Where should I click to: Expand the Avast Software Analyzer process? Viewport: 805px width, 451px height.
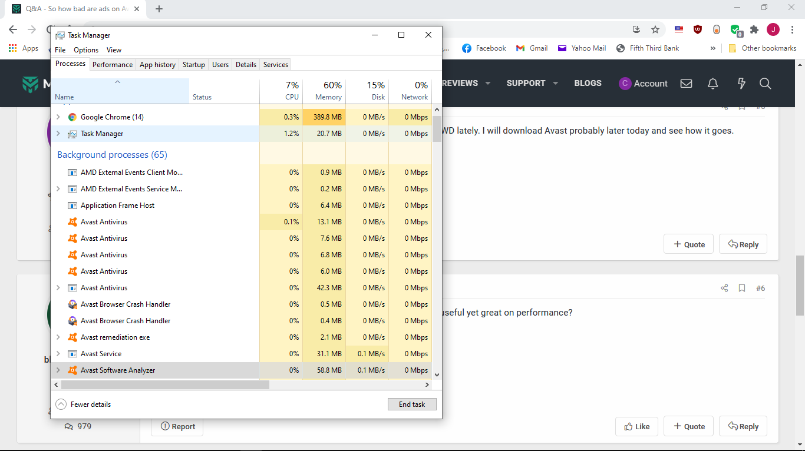(x=58, y=370)
